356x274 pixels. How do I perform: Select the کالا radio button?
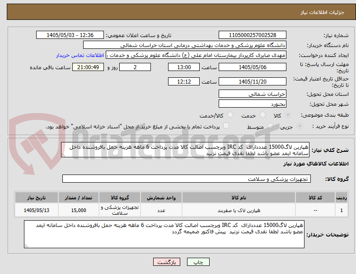click(x=288, y=115)
